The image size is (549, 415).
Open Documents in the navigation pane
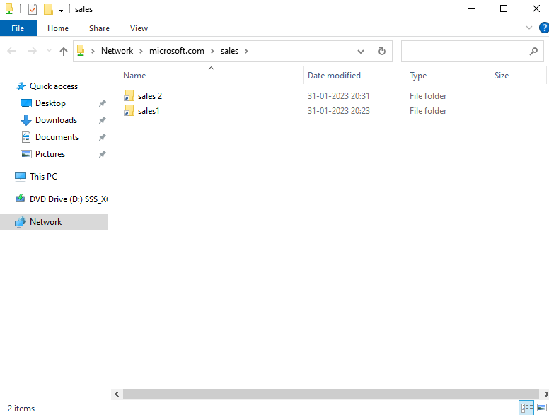pos(57,137)
